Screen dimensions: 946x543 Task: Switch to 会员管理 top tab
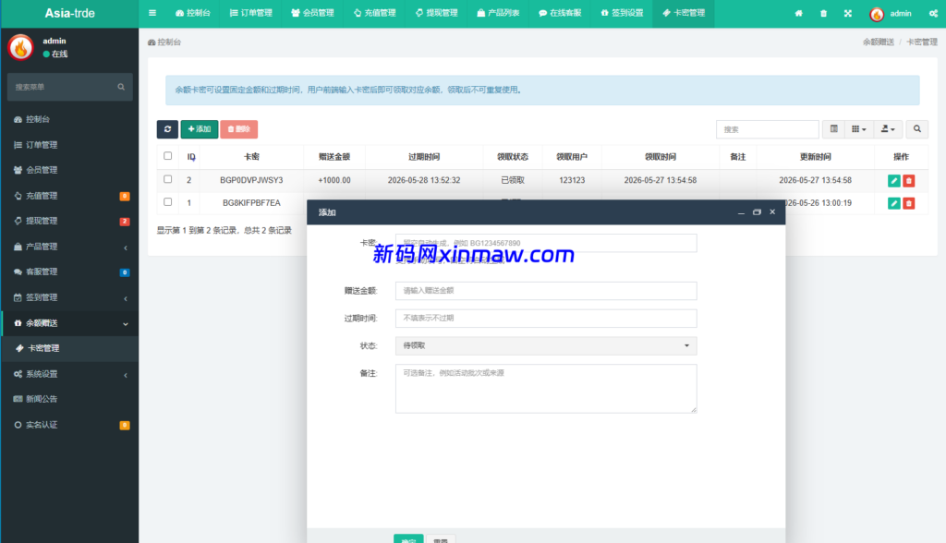tap(312, 13)
